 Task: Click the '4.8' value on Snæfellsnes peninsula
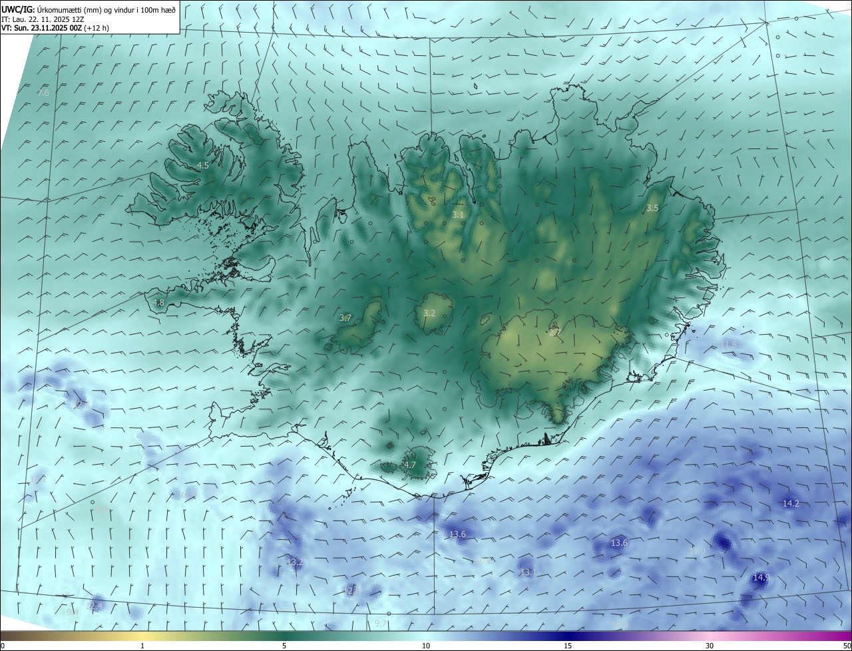pyautogui.click(x=158, y=302)
